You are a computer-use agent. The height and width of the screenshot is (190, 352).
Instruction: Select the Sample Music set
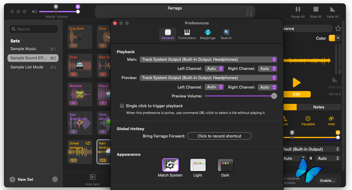tap(33, 49)
